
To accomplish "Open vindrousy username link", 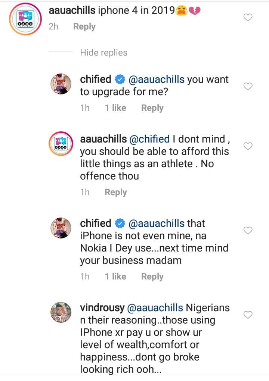I will [x=103, y=308].
